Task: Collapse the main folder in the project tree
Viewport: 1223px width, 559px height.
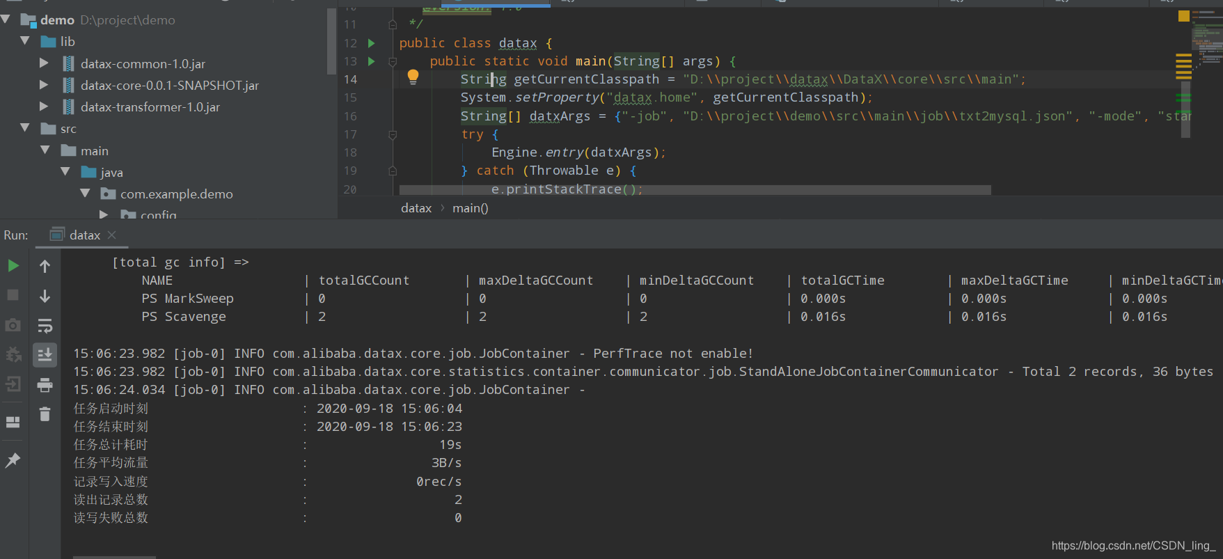Action: (x=45, y=150)
